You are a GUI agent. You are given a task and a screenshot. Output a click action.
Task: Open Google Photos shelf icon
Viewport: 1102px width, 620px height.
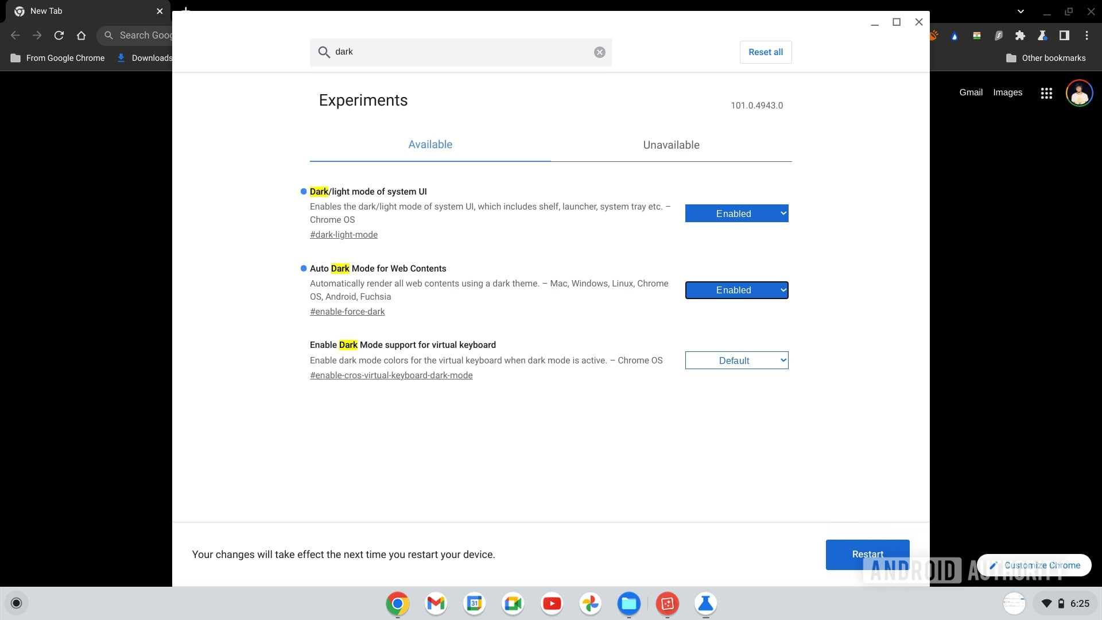click(x=590, y=603)
